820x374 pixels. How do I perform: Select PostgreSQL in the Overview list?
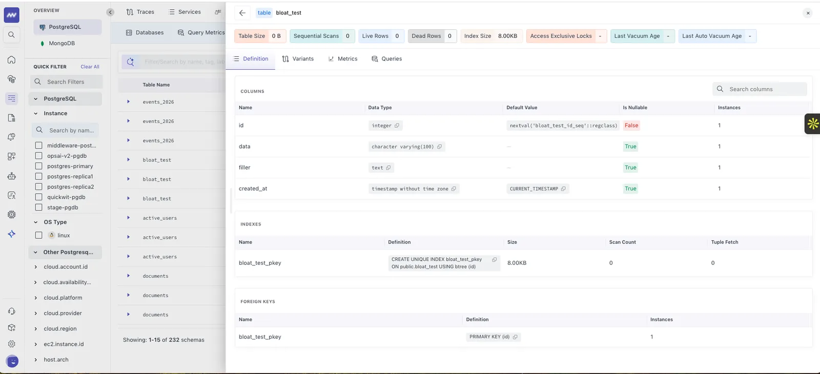68,27
